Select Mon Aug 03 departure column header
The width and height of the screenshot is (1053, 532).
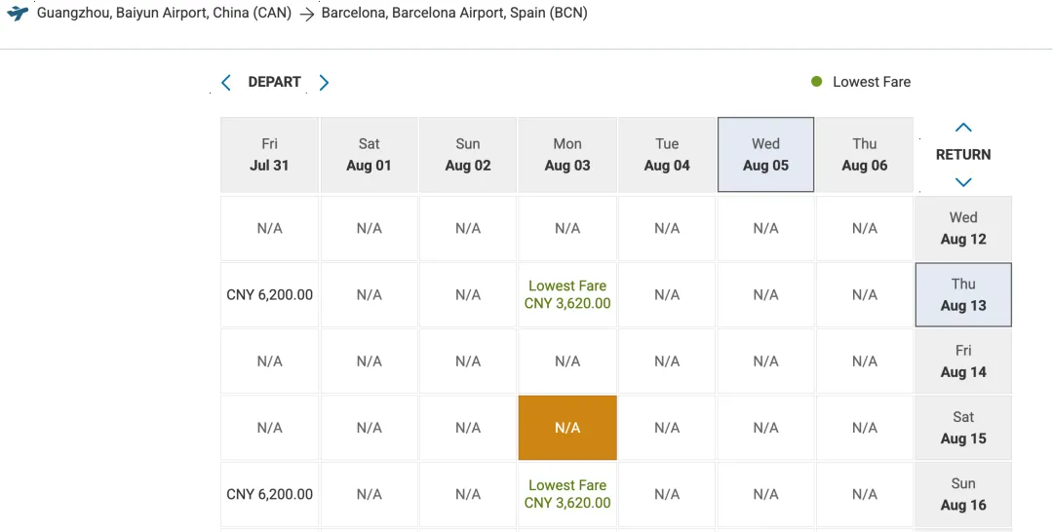point(567,155)
